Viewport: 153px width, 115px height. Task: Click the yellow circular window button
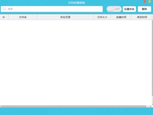[x=150, y=2]
